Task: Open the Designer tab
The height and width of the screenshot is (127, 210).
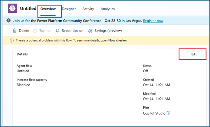Action: [x=69, y=9]
